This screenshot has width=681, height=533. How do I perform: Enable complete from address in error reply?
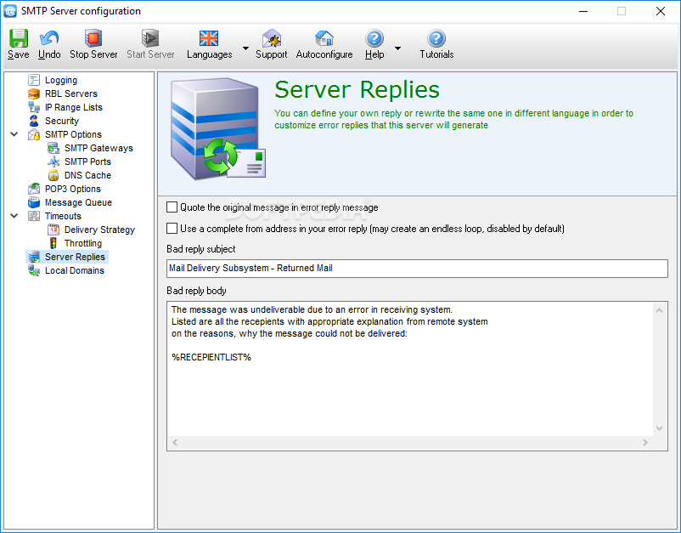pyautogui.click(x=172, y=228)
